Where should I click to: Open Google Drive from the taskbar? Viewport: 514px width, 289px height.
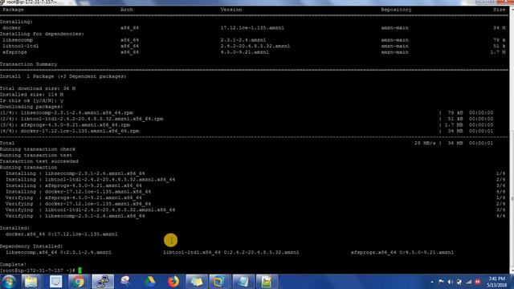tap(150, 282)
